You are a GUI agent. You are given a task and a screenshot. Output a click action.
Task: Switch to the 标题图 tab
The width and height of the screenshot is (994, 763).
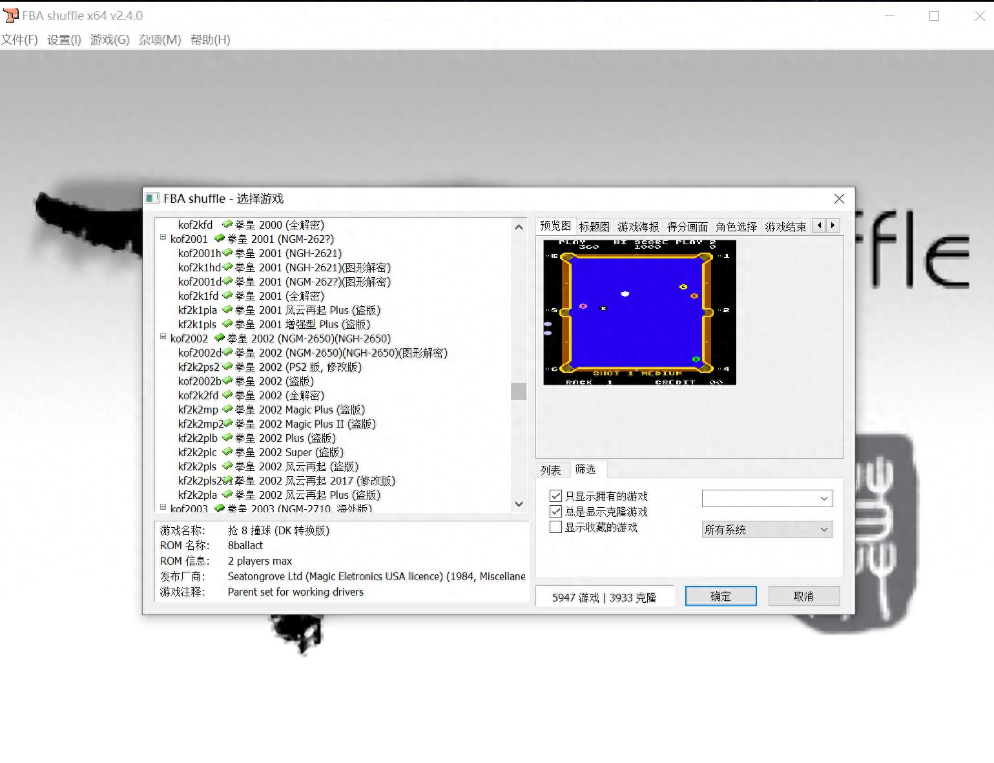[x=594, y=227]
